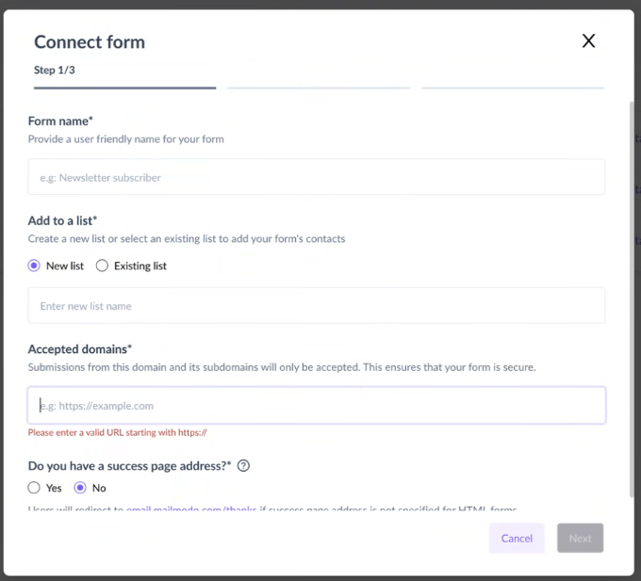Click the first step progress bar segment
The width and height of the screenshot is (641, 581).
(x=124, y=88)
